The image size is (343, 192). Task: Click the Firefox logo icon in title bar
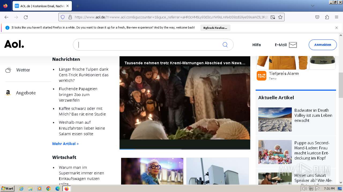coord(5,6)
